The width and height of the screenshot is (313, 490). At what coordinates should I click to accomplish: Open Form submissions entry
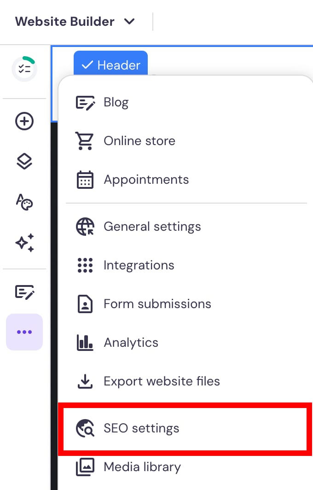[157, 304]
